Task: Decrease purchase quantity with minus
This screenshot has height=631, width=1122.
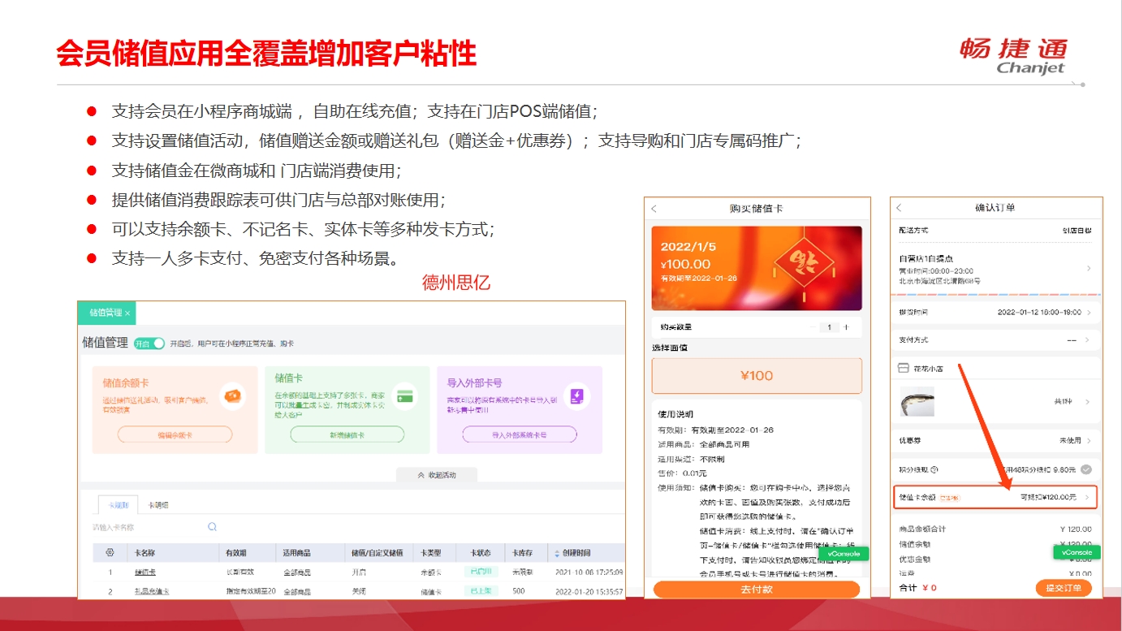Action: 813,327
